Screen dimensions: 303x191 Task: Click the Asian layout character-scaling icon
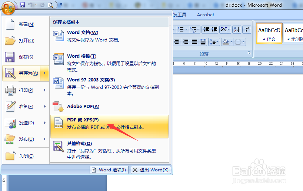tap(224, 30)
